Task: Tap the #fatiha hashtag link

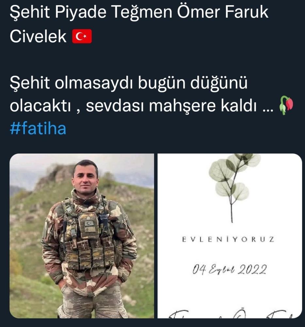Action: pyautogui.click(x=38, y=129)
